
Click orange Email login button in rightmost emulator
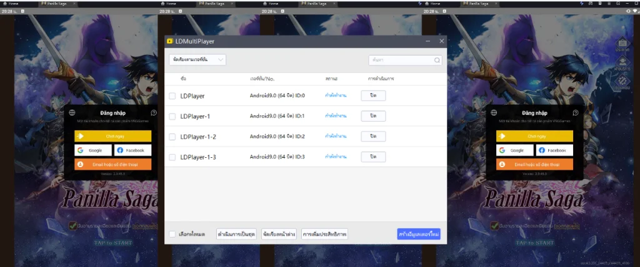534,164
